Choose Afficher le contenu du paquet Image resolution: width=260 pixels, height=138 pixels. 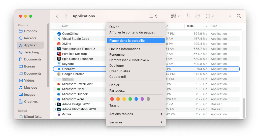click(x=136, y=32)
